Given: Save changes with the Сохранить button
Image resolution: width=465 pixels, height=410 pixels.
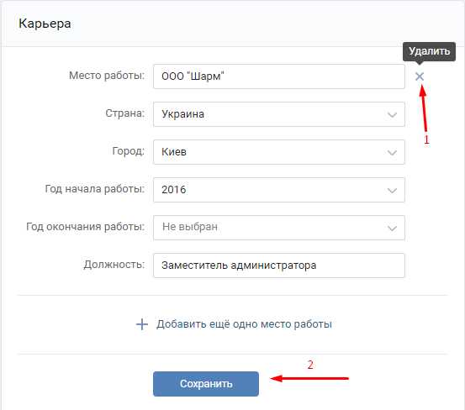Looking at the screenshot, I should click(206, 384).
